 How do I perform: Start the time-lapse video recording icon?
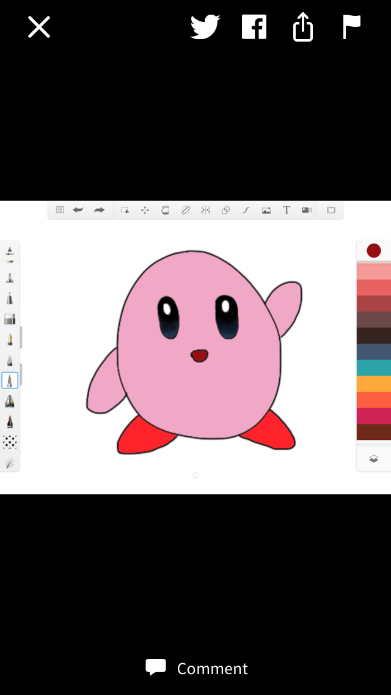(x=307, y=210)
